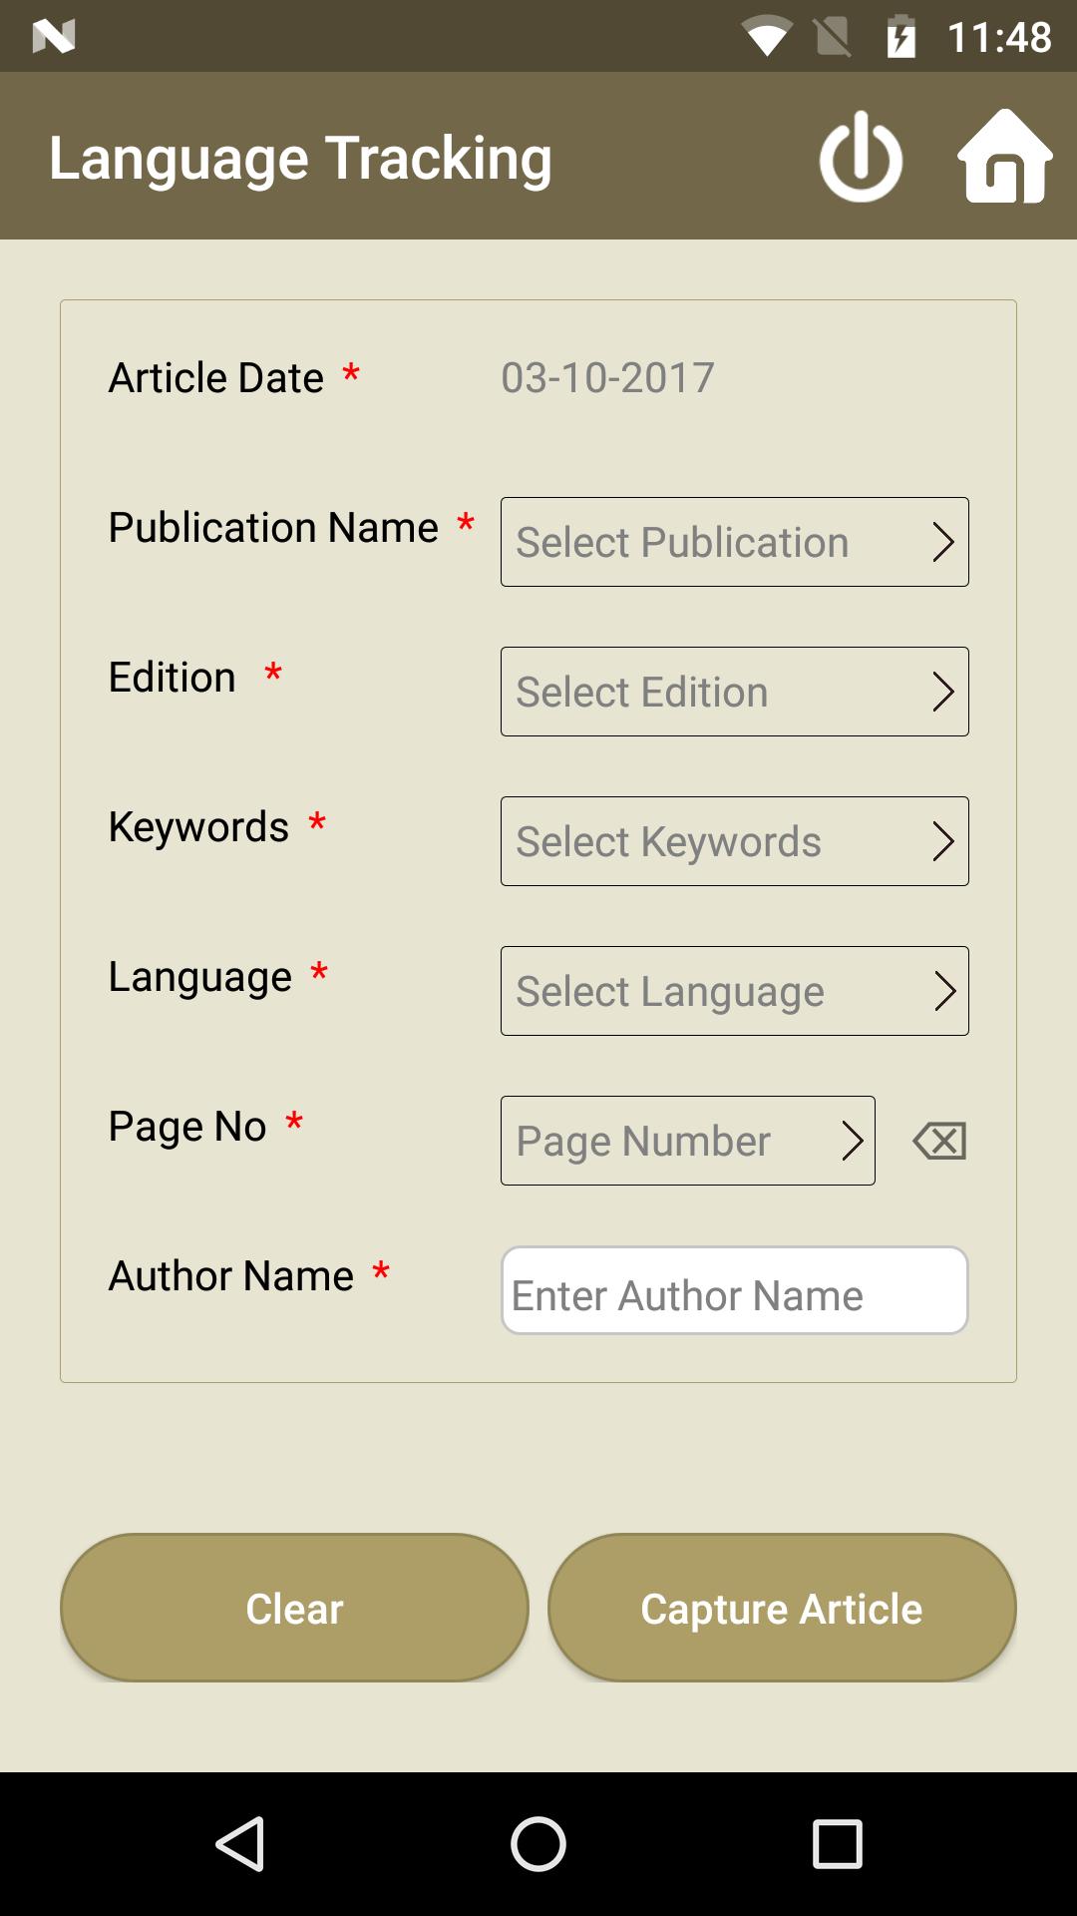
Task: Tap the Publication Name label
Action: 273,528
